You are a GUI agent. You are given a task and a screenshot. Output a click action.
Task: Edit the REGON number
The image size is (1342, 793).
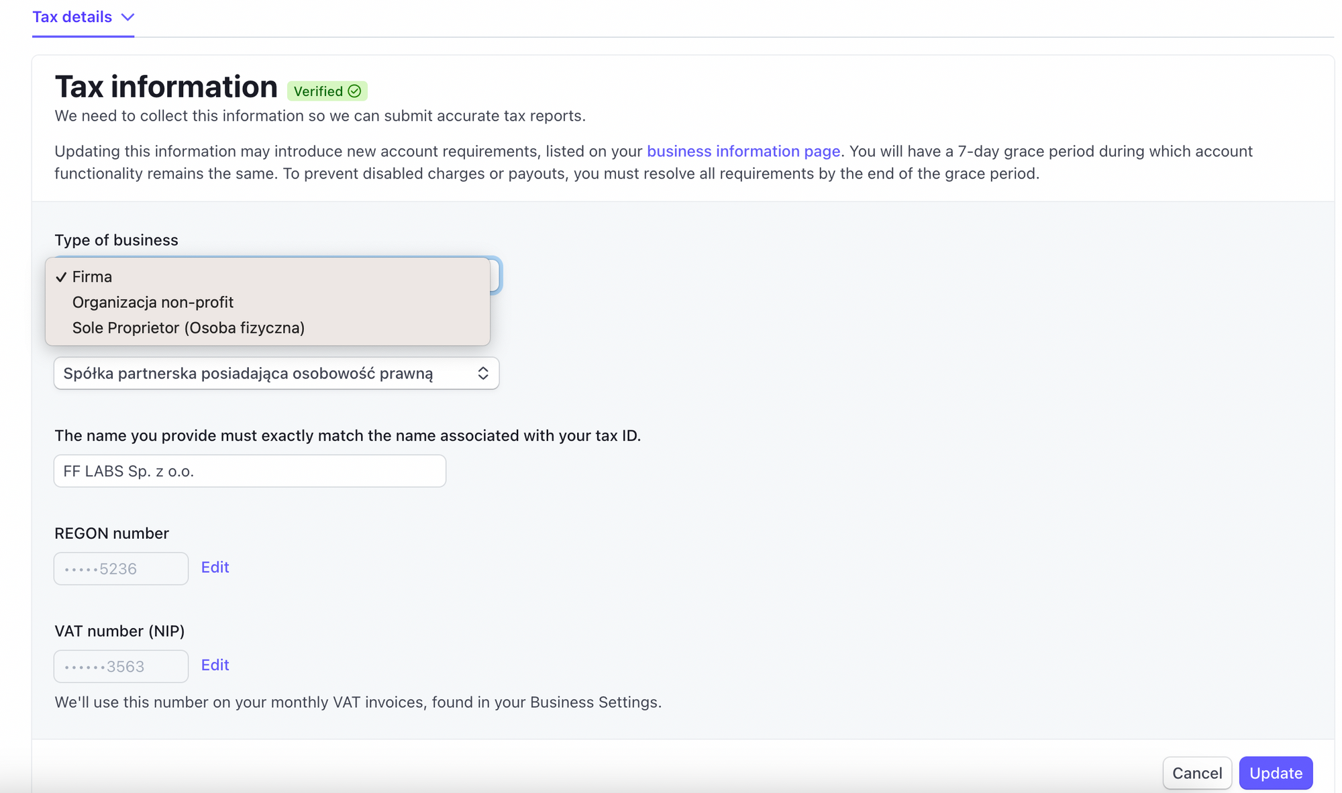pos(215,567)
